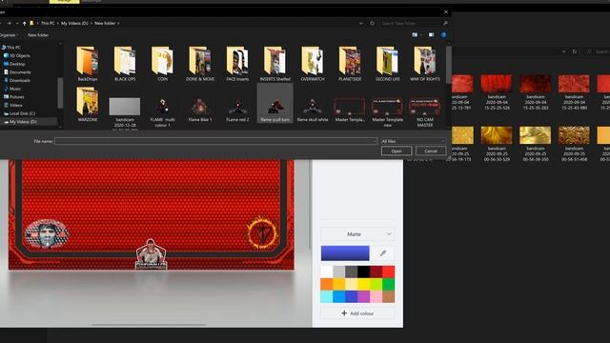Select My Videos (D:) in sidebar
Viewport: 610px width, 343px height.
coord(20,122)
